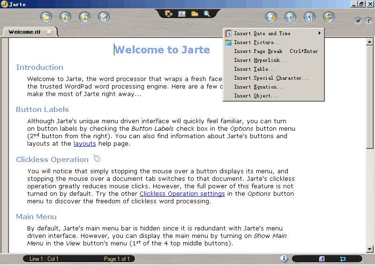Click the Edit button with the notepad icon
Image resolution: width=375 pixels, height=266 pixels.
(x=104, y=17)
